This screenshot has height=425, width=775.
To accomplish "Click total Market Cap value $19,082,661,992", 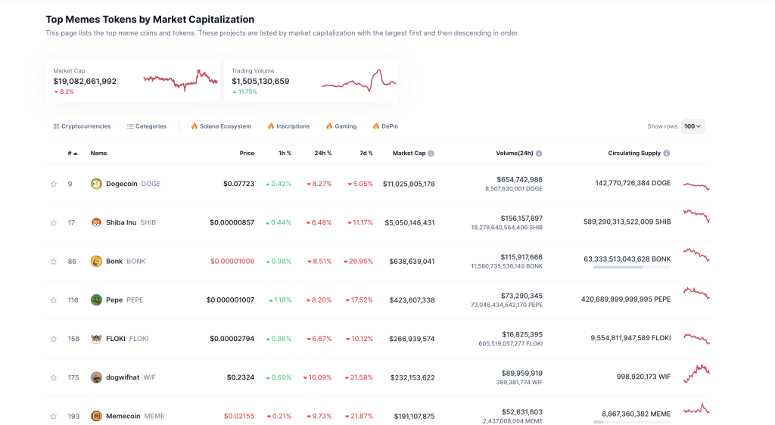I will tap(85, 82).
